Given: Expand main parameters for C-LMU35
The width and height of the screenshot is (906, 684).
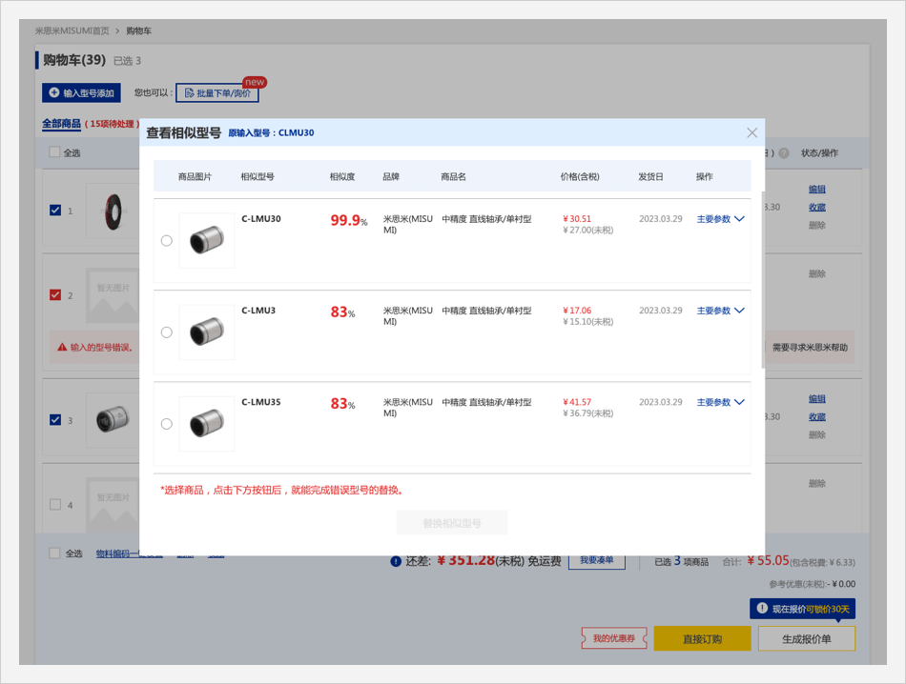Looking at the screenshot, I should point(720,402).
